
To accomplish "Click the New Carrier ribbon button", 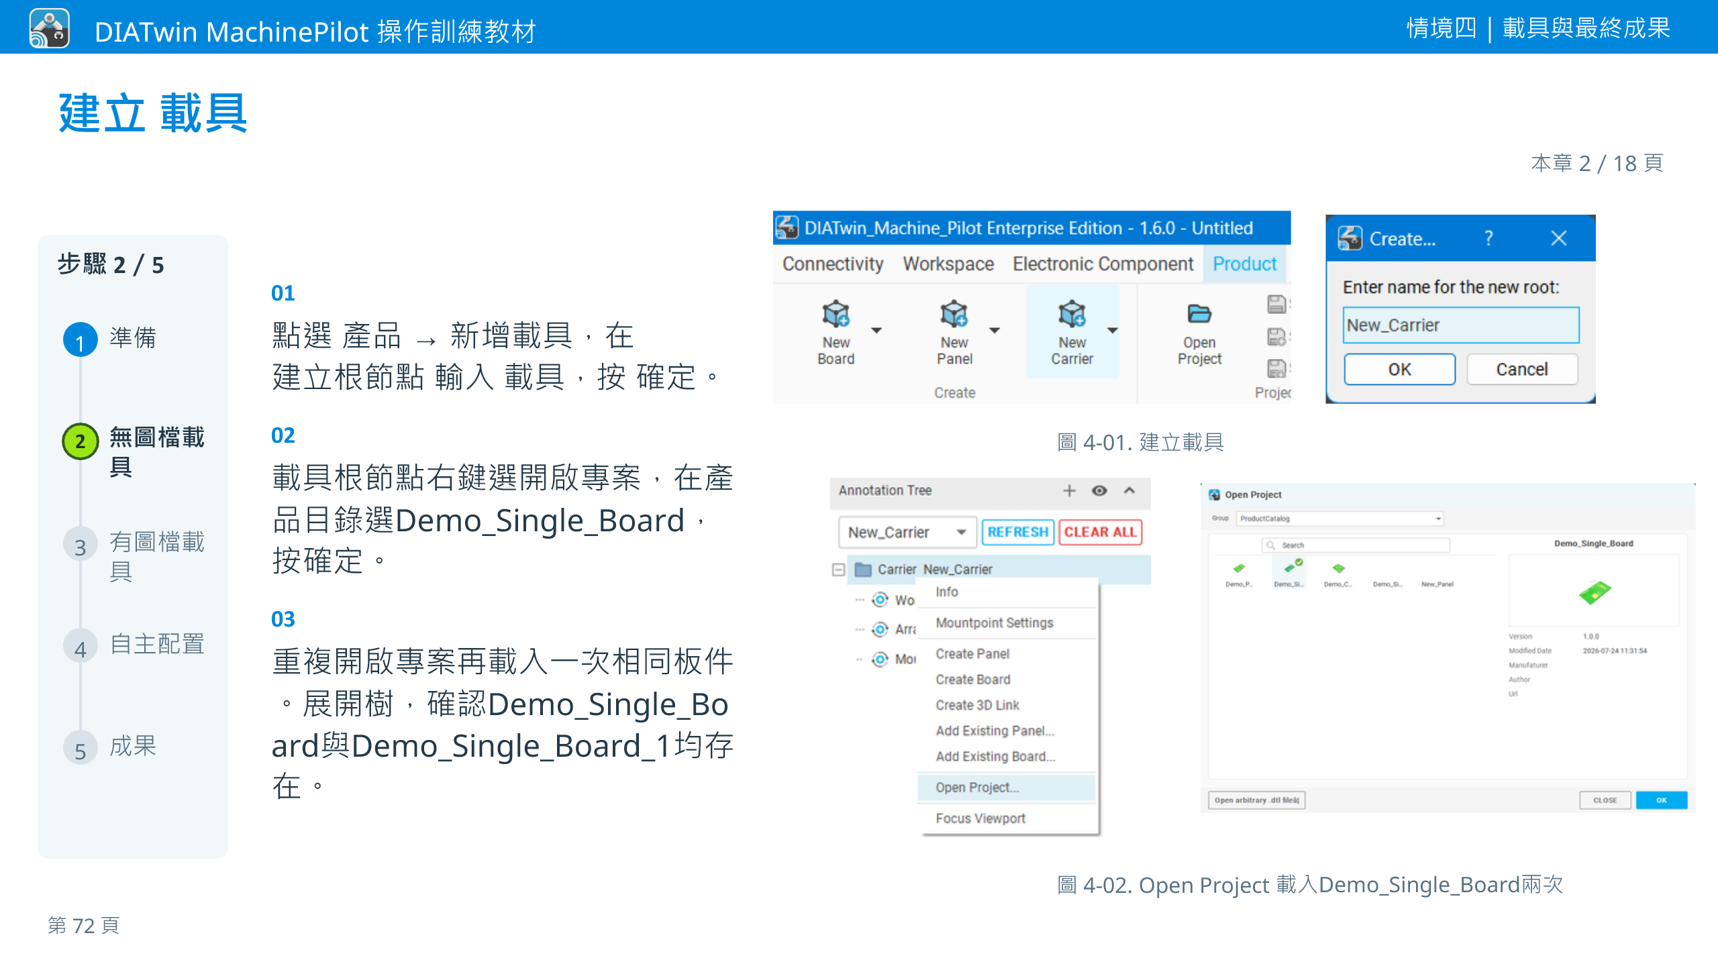I will coord(1072,332).
